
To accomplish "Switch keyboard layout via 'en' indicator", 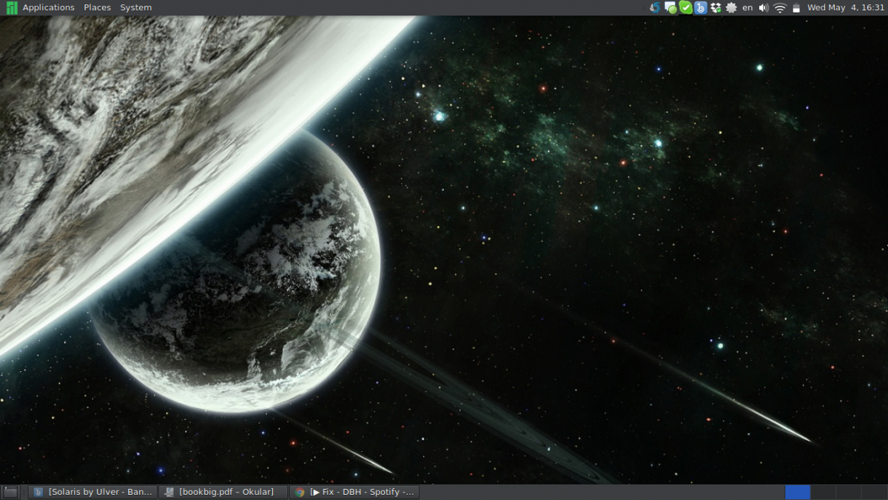I will (747, 7).
